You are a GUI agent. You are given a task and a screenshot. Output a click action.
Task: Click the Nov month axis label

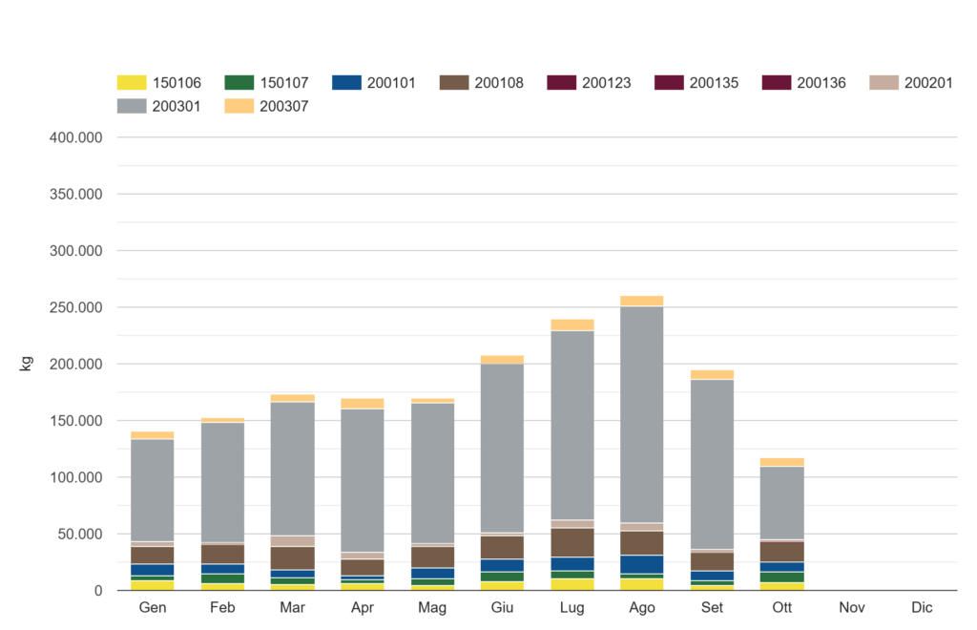(852, 607)
